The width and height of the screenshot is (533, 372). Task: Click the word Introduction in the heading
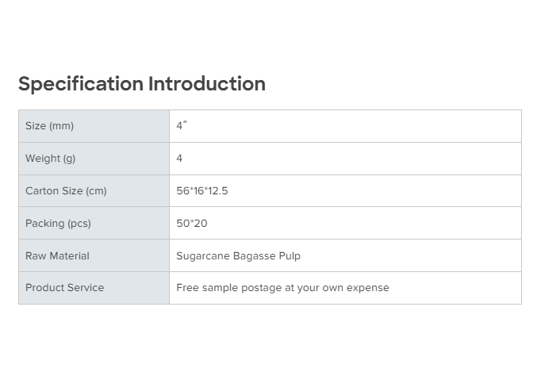point(207,84)
